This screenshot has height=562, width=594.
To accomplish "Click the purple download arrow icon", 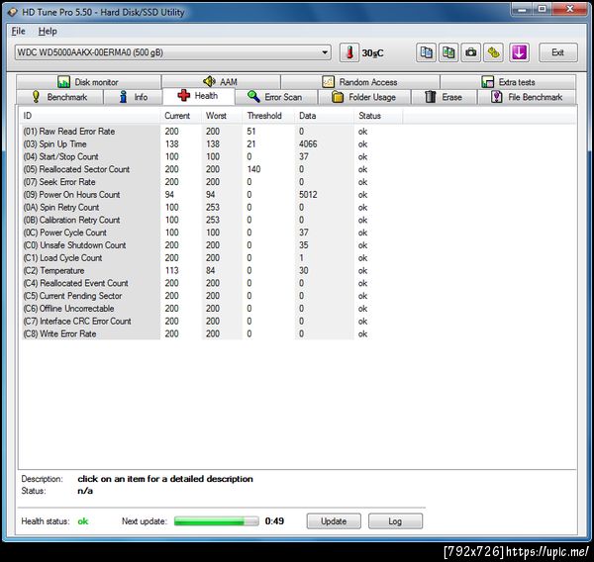I will 519,52.
